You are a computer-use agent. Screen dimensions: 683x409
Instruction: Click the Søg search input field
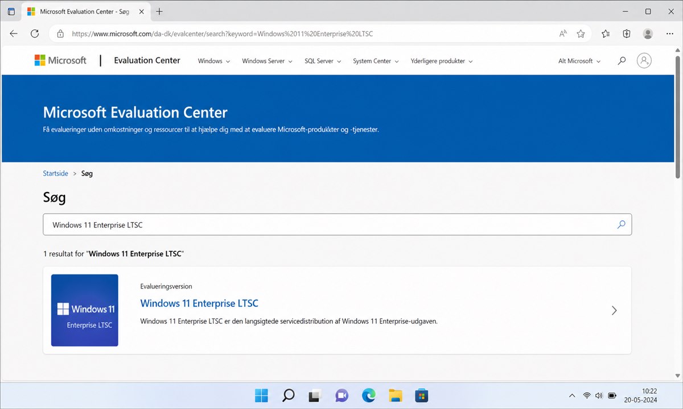[x=338, y=224]
